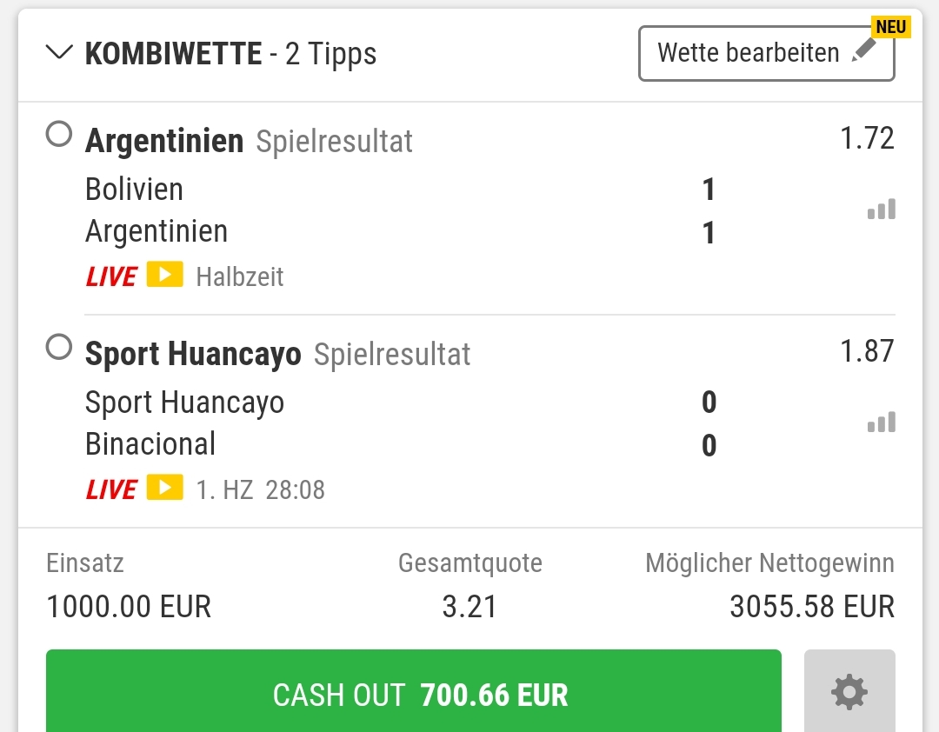
Task: Click the Argentinien Spielresultat bet title
Action: (x=248, y=141)
